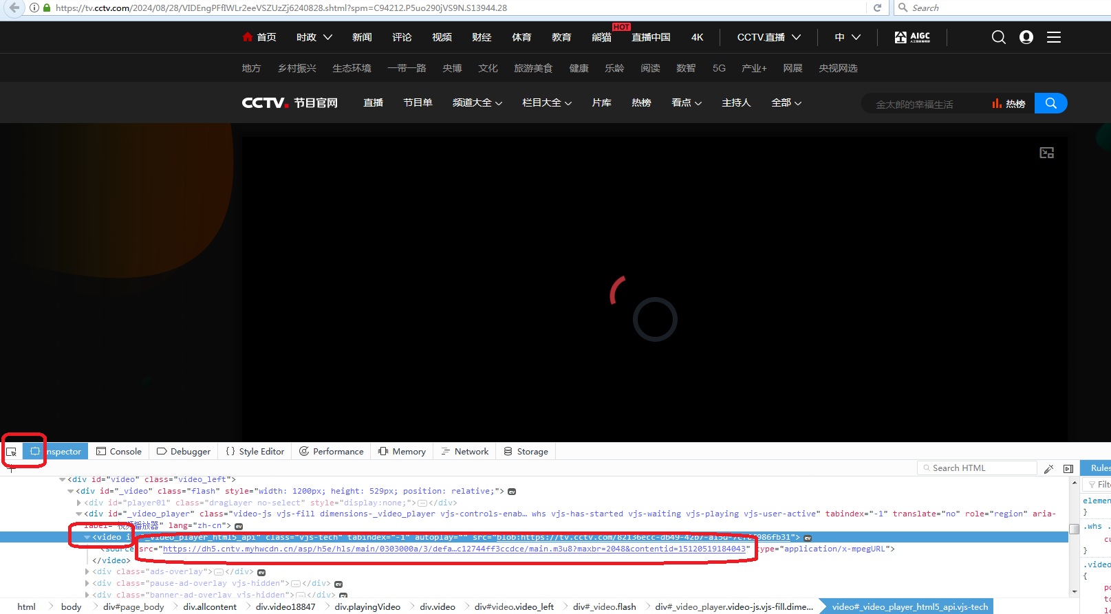This screenshot has width=1111, height=614.
Task: Open the language 中 dropdown
Action: pos(848,37)
